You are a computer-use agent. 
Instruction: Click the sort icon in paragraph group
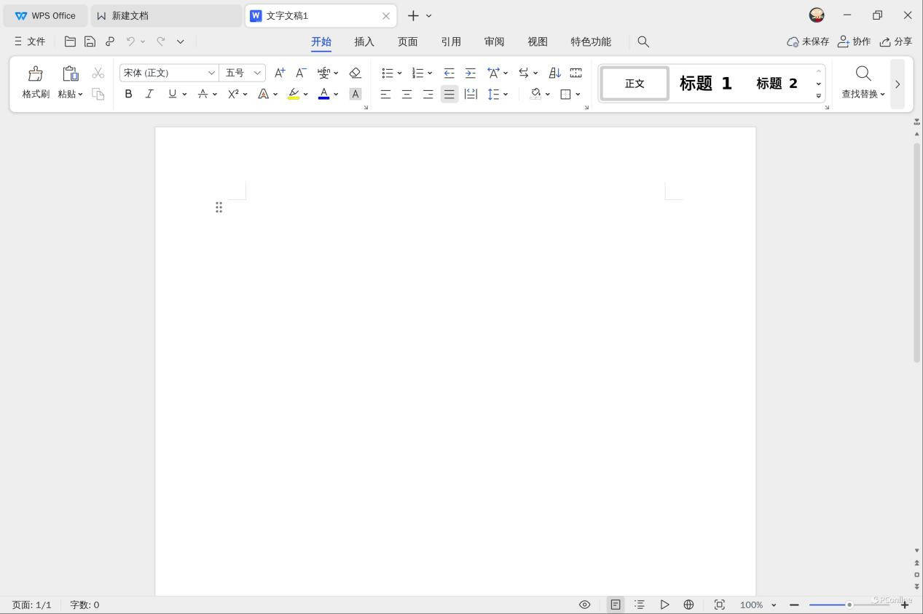click(554, 73)
